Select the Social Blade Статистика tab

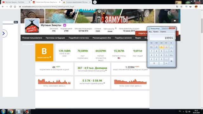click(46, 2)
